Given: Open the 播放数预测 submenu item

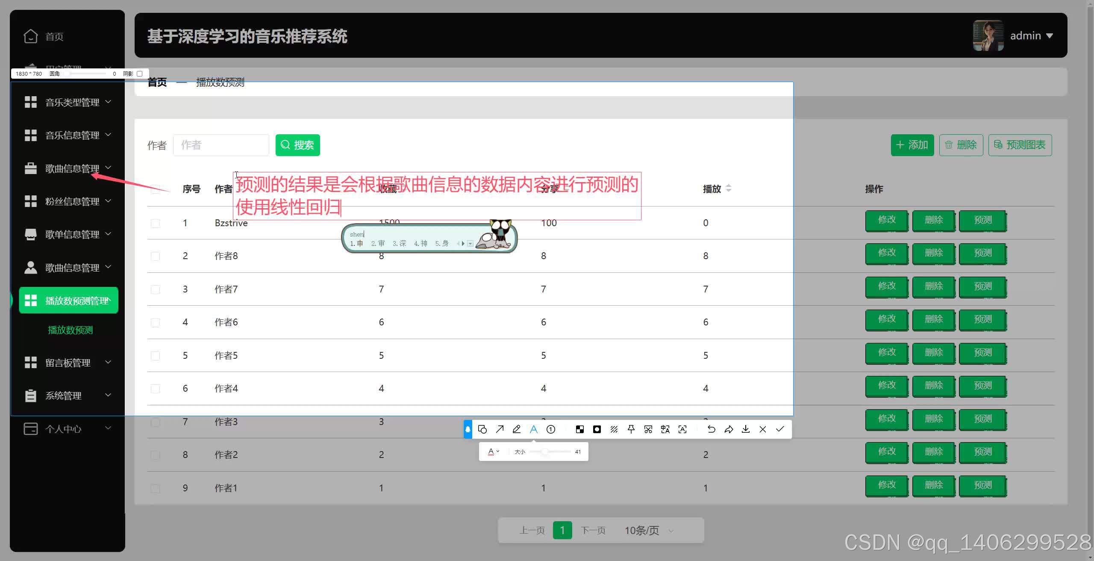Looking at the screenshot, I should point(70,330).
